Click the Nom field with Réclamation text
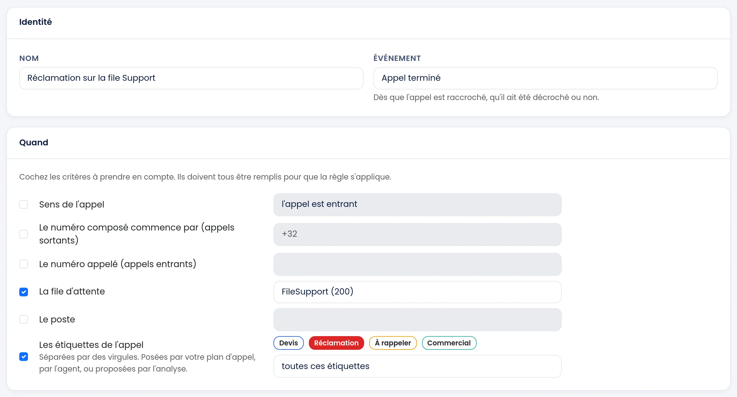This screenshot has height=397, width=737. (191, 78)
